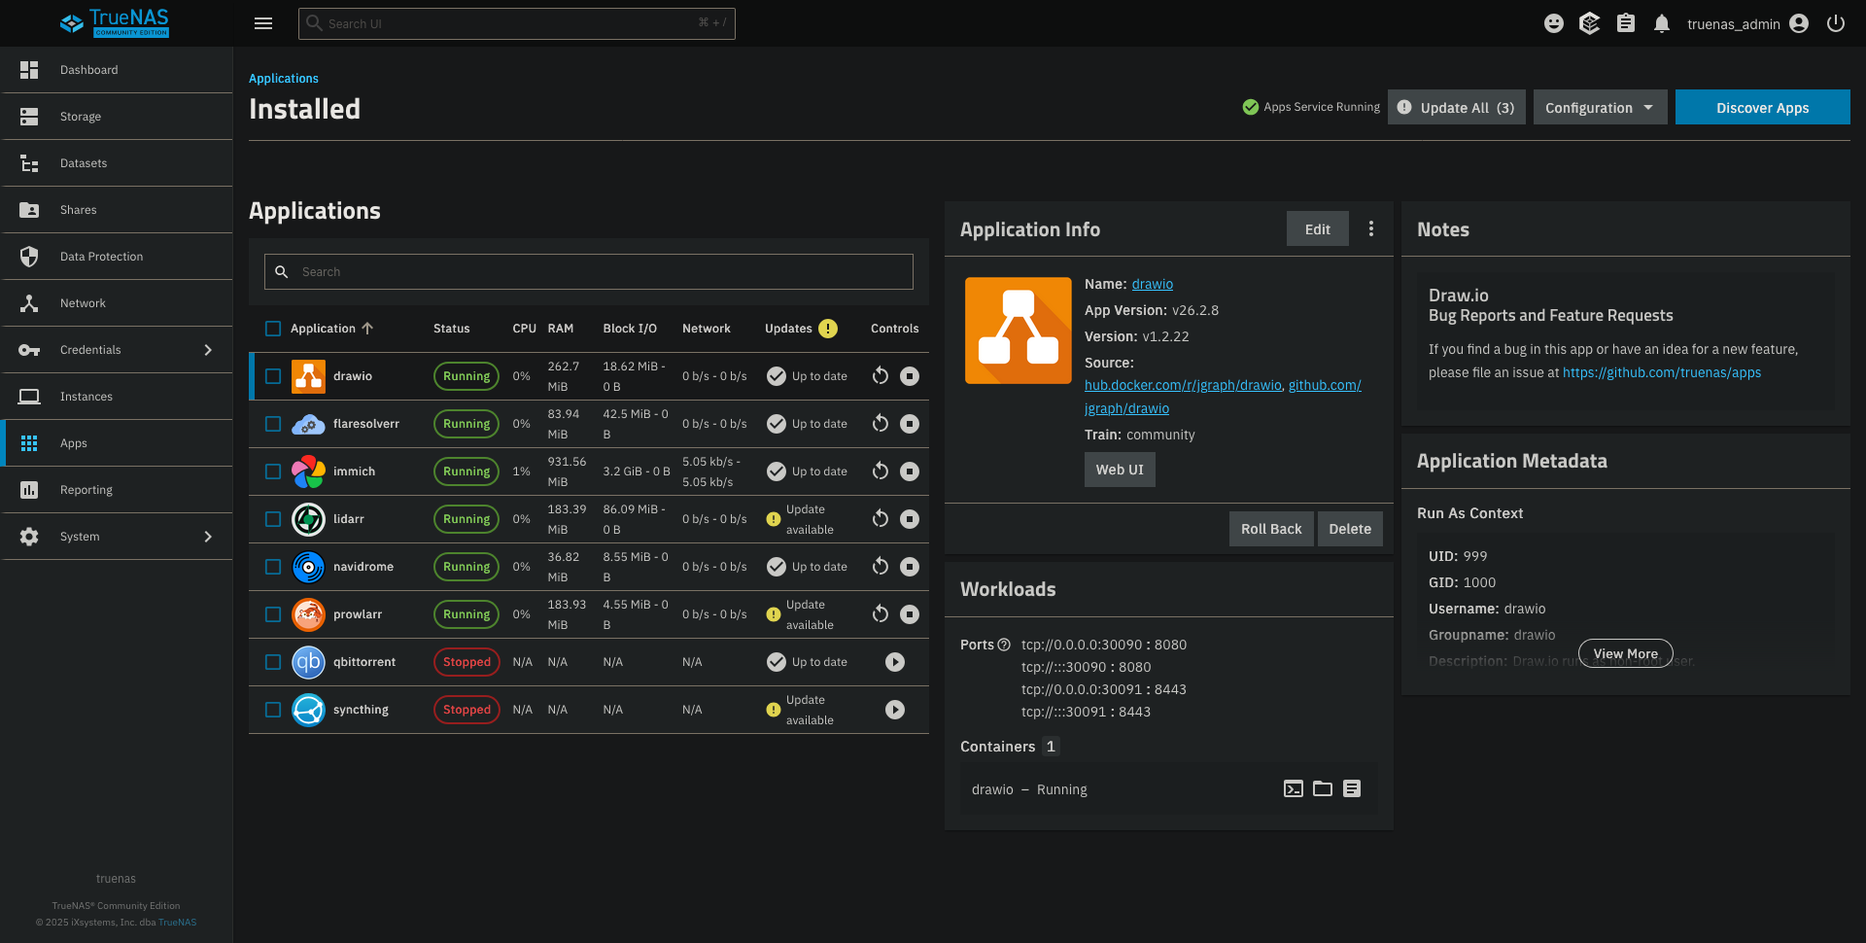
Task: Open the Application Info three-dot menu
Action: (x=1371, y=228)
